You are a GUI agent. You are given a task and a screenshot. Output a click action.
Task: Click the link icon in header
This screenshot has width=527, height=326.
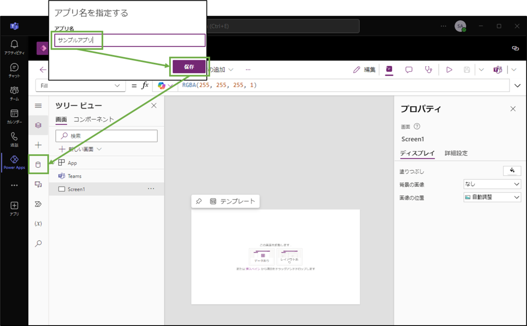[516, 48]
